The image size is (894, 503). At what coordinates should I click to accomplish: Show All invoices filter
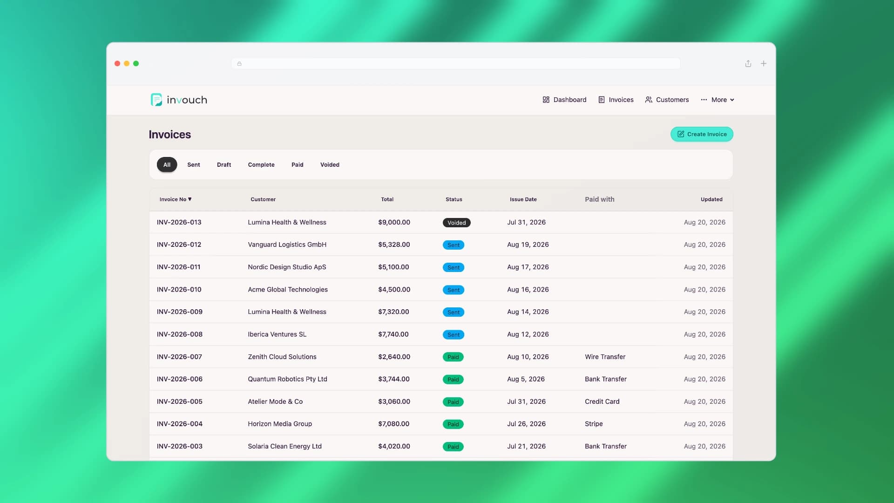[167, 164]
